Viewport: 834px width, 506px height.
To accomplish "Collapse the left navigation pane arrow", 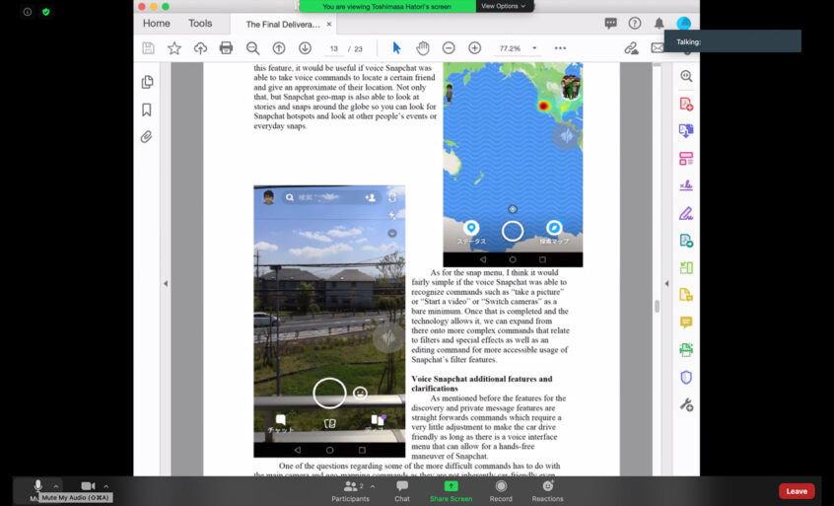I will pos(166,284).
